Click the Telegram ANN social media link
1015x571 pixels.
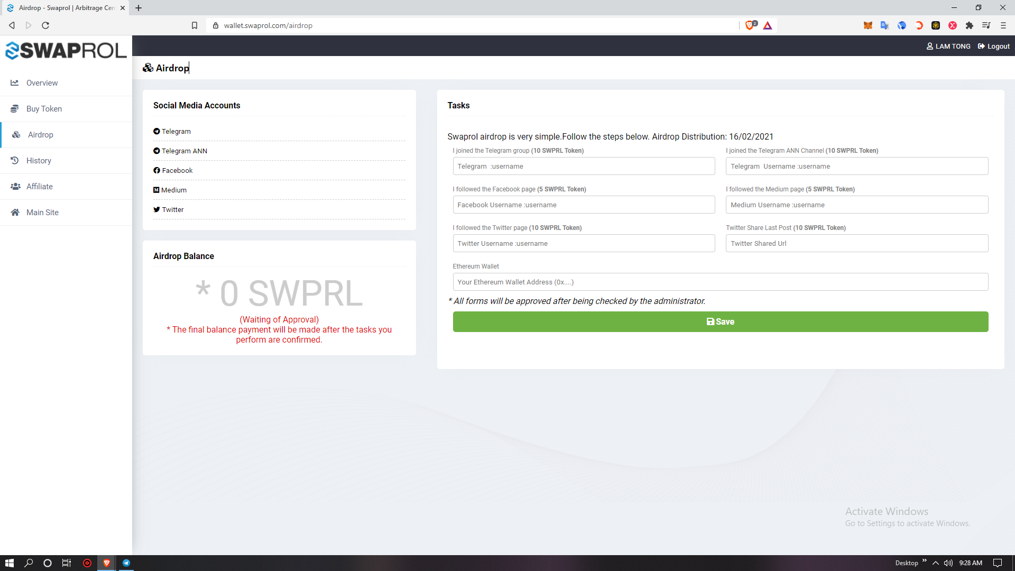coord(184,151)
